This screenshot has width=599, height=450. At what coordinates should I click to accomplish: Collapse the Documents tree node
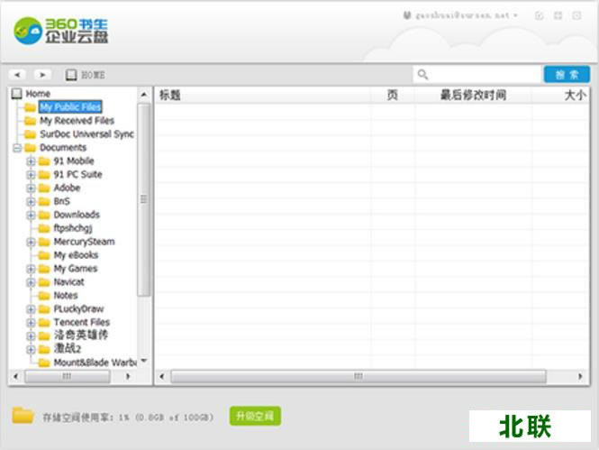pos(17,148)
